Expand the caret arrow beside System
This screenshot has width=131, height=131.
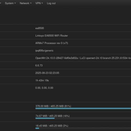click(15, 3)
